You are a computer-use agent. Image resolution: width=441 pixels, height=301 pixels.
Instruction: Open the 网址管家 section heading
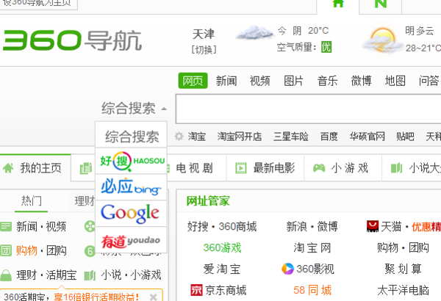click(208, 201)
